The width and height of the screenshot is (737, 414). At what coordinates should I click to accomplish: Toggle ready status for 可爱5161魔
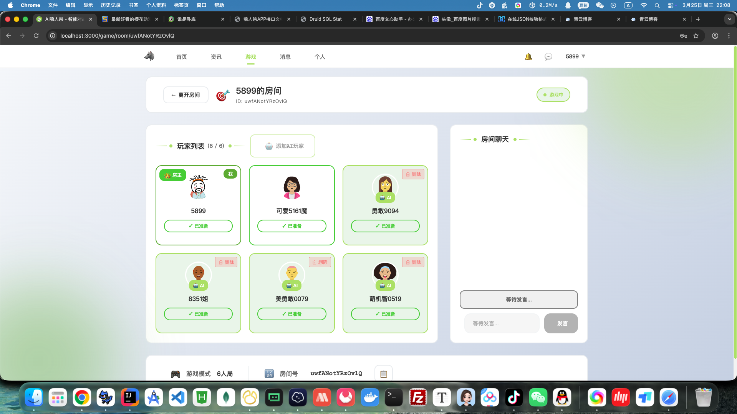pyautogui.click(x=291, y=226)
